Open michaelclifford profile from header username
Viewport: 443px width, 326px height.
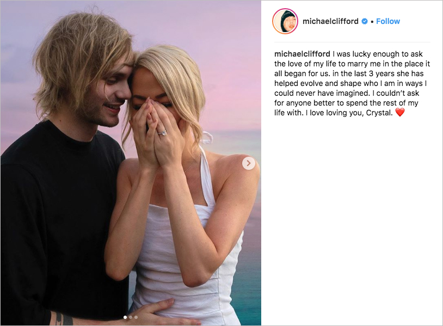tap(330, 21)
